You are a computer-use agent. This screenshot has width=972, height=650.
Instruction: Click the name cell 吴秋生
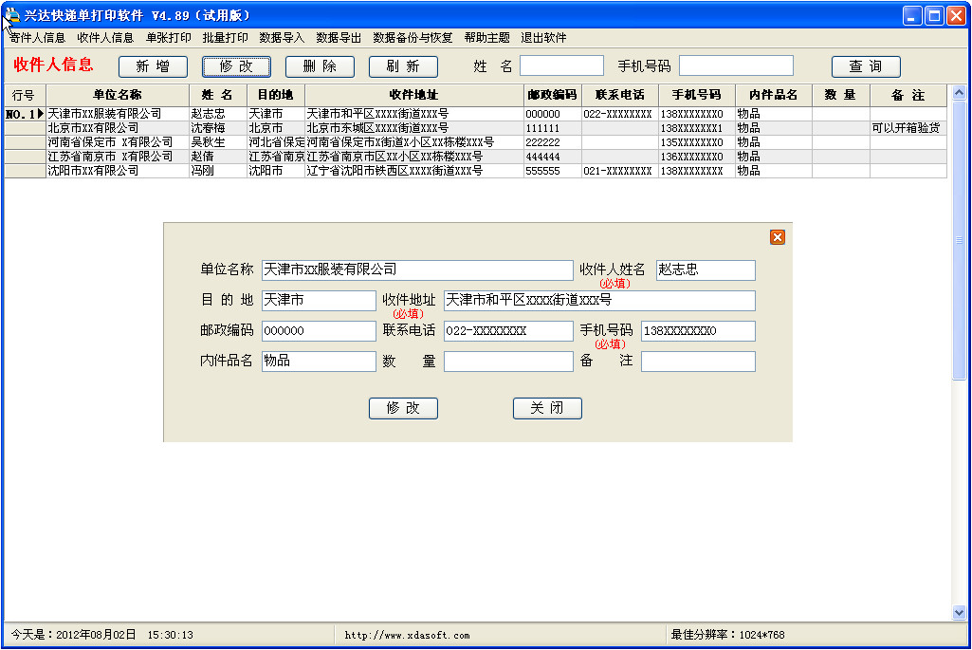pos(217,142)
